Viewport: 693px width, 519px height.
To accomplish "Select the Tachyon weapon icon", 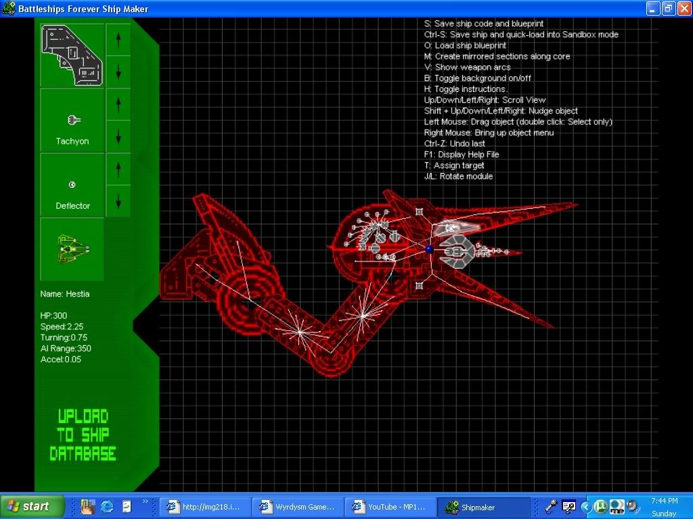I will (74, 120).
